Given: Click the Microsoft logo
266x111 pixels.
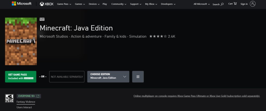Looking at the screenshot, I should coord(22,4).
